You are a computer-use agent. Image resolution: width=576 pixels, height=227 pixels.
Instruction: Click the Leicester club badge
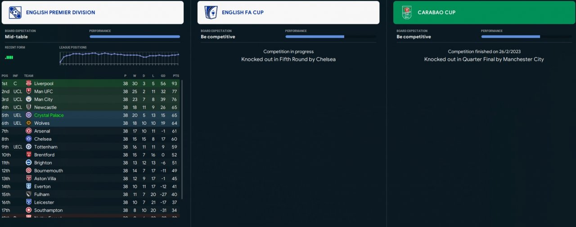click(x=29, y=202)
